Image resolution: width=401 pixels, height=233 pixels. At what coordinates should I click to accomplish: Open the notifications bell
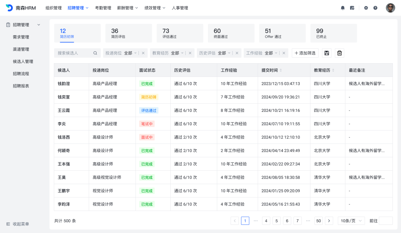coord(343,8)
